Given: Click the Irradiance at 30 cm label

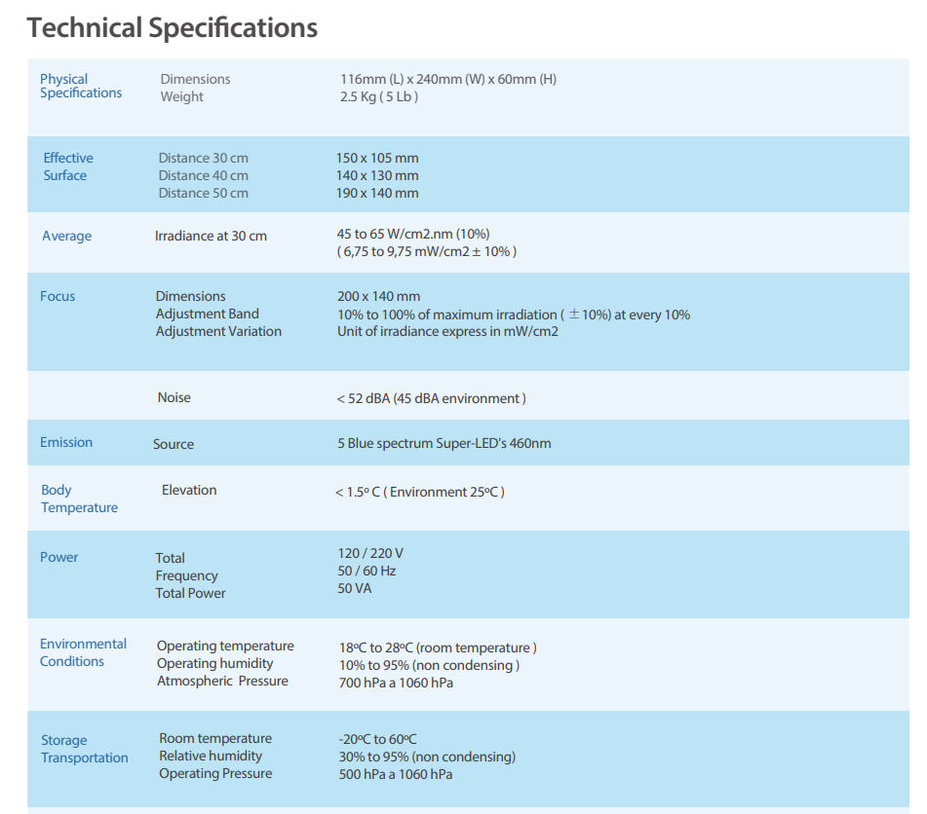Looking at the screenshot, I should pos(211,236).
